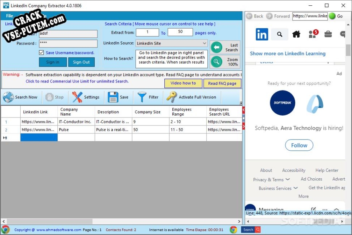Image resolution: width=352 pixels, height=235 pixels.
Task: Select the Pulse company name cell
Action: click(x=76, y=130)
